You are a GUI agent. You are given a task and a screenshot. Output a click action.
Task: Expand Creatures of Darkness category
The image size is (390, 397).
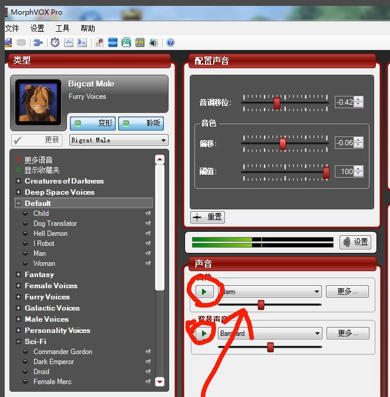18,181
